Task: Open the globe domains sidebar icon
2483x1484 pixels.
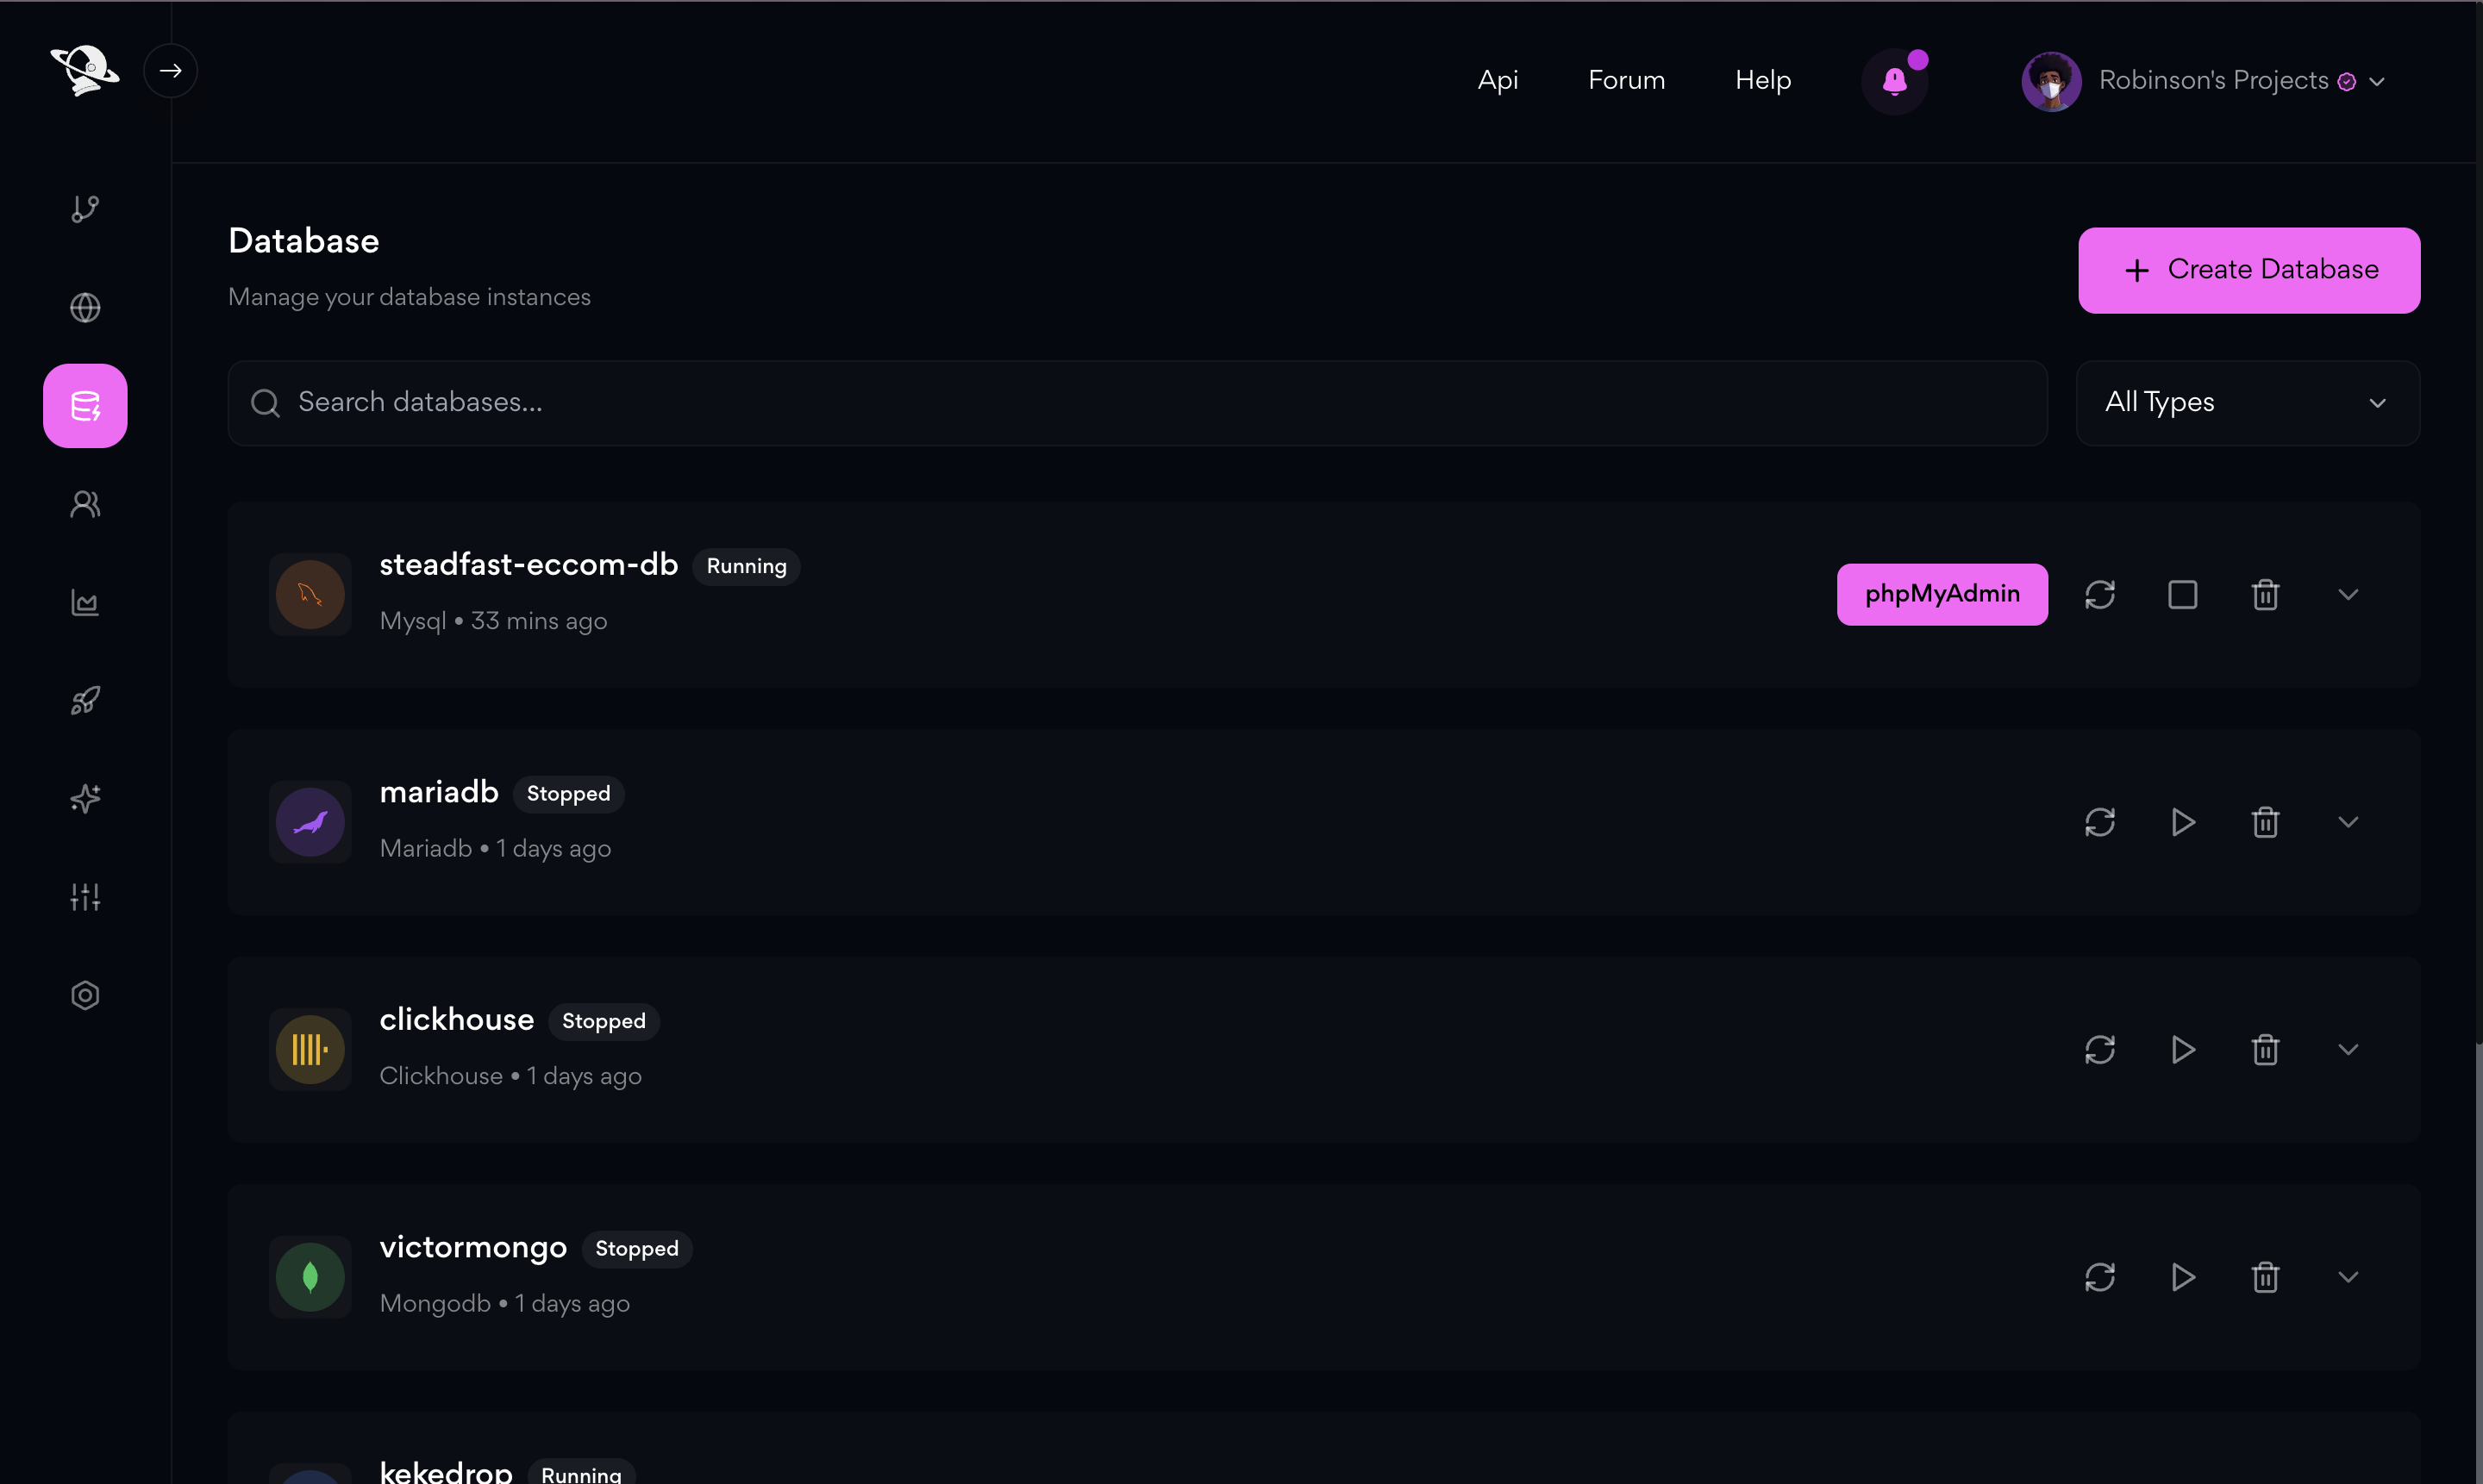Action: coord(85,307)
